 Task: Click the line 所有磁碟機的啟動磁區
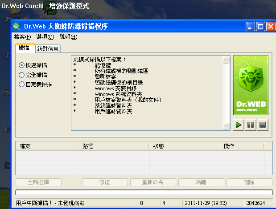[121, 71]
